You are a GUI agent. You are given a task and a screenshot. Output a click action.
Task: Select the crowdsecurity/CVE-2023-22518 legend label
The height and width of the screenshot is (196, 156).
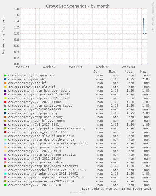(x=35, y=185)
